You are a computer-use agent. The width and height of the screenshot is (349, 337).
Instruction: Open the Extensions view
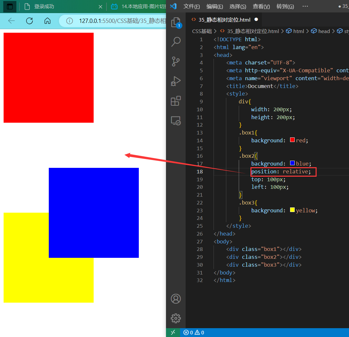tap(176, 101)
